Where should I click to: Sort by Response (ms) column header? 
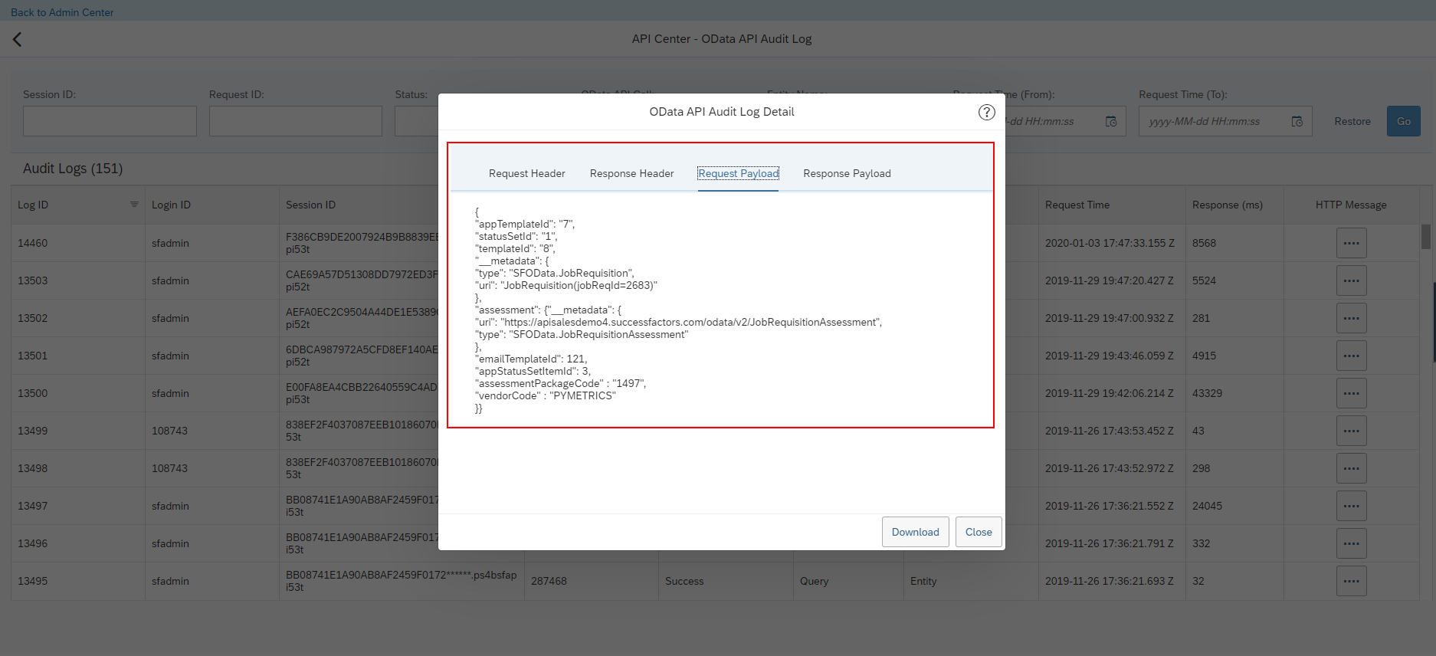click(x=1227, y=205)
